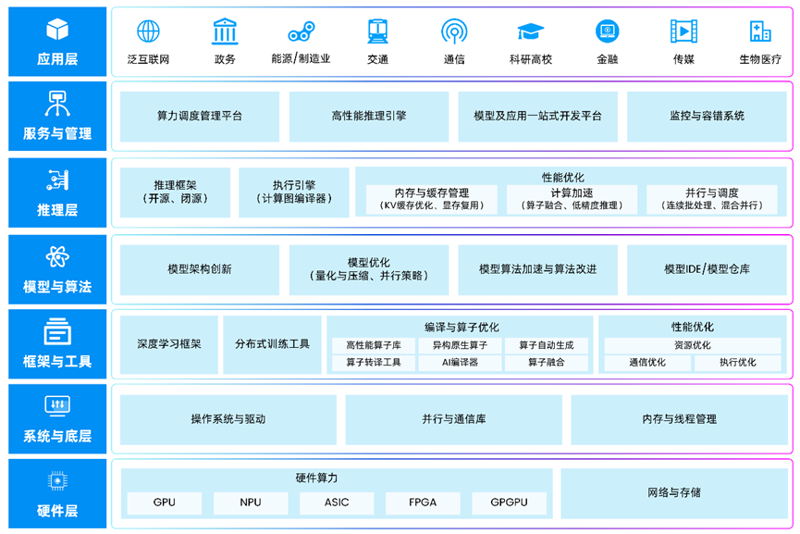Click the circuit icon in 推理层 block
Image resolution: width=800 pixels, height=534 pixels.
click(57, 180)
